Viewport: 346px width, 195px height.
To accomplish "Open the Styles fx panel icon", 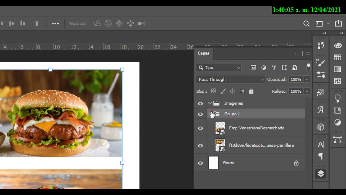I will tap(320, 93).
